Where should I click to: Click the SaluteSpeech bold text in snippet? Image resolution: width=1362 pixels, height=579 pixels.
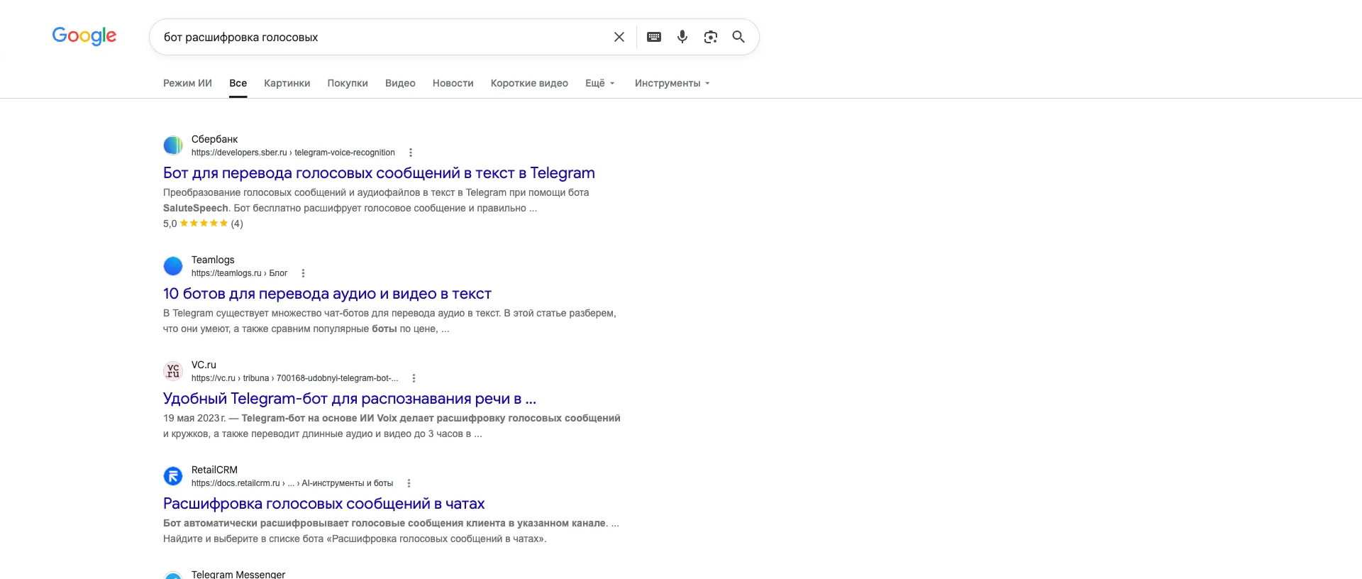pos(196,208)
